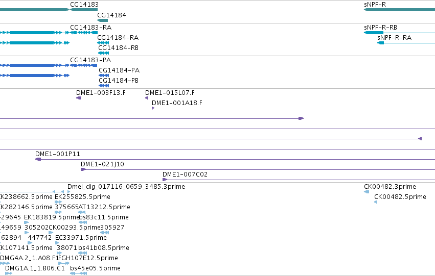Click the CG14183 gene label
Image resolution: width=435 pixels, height=276 pixels.
(x=84, y=5)
